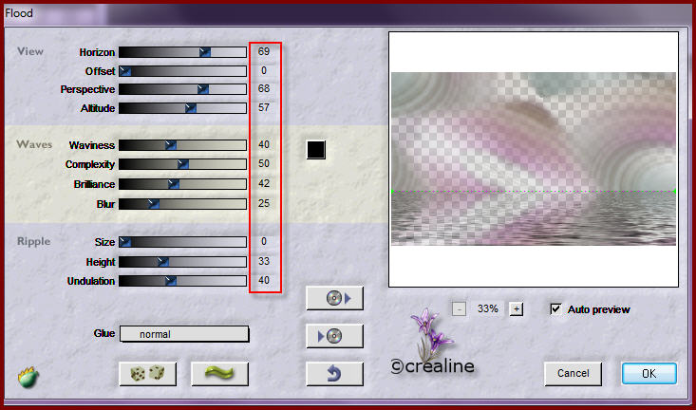Click the blue undo arrow button
696x410 pixels.
pyautogui.click(x=334, y=374)
